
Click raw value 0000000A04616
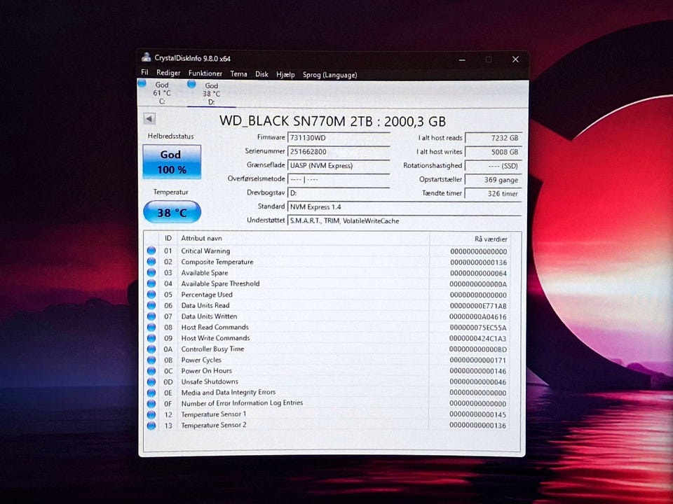click(478, 316)
